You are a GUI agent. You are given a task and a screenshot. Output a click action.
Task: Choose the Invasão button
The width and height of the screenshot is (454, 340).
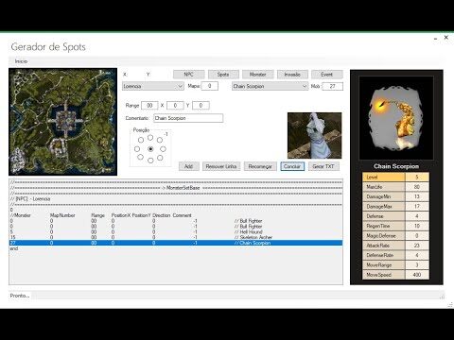point(292,75)
